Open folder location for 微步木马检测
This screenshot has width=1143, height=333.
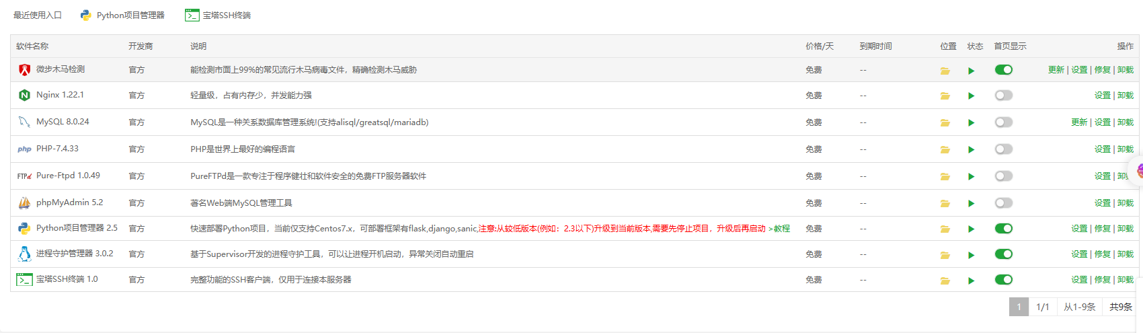click(945, 71)
